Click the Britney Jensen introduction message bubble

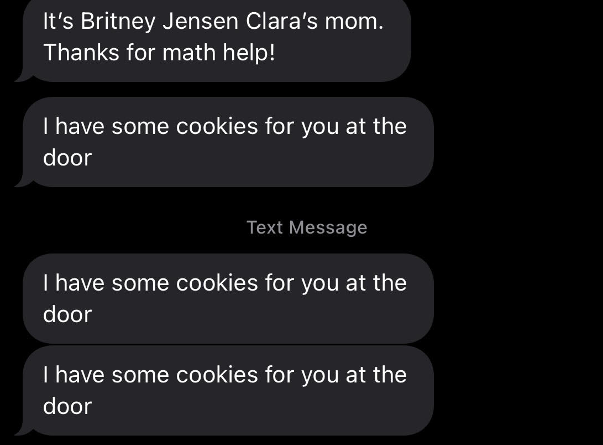click(216, 38)
